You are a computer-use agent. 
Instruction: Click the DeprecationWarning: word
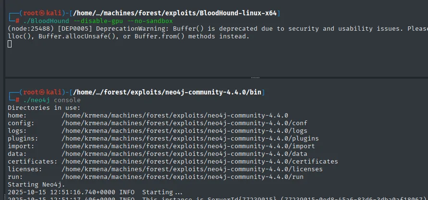[133, 29]
